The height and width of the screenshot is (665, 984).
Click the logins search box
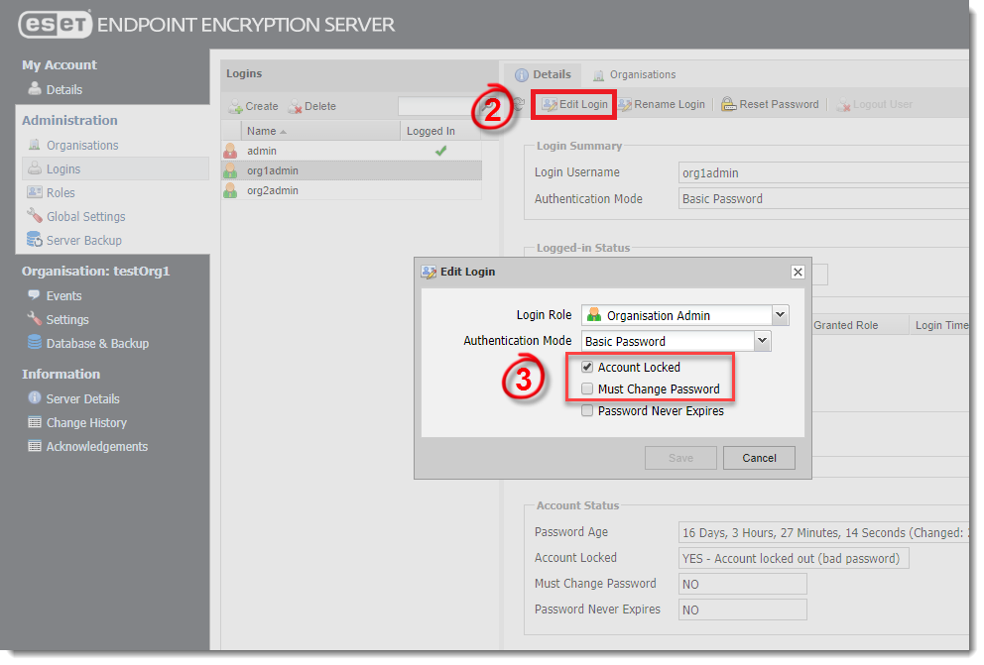coord(438,107)
